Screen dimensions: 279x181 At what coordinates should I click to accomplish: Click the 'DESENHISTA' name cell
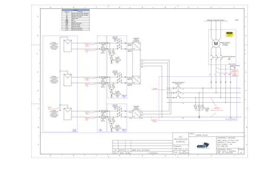tap(181, 148)
